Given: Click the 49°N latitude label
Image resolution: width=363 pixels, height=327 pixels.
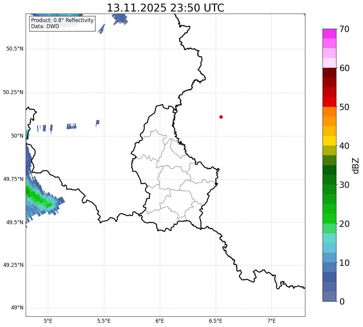Looking at the screenshot, I should 17,308.
